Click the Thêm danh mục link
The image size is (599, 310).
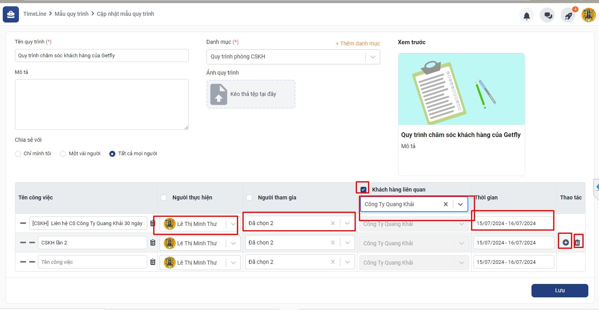[357, 43]
